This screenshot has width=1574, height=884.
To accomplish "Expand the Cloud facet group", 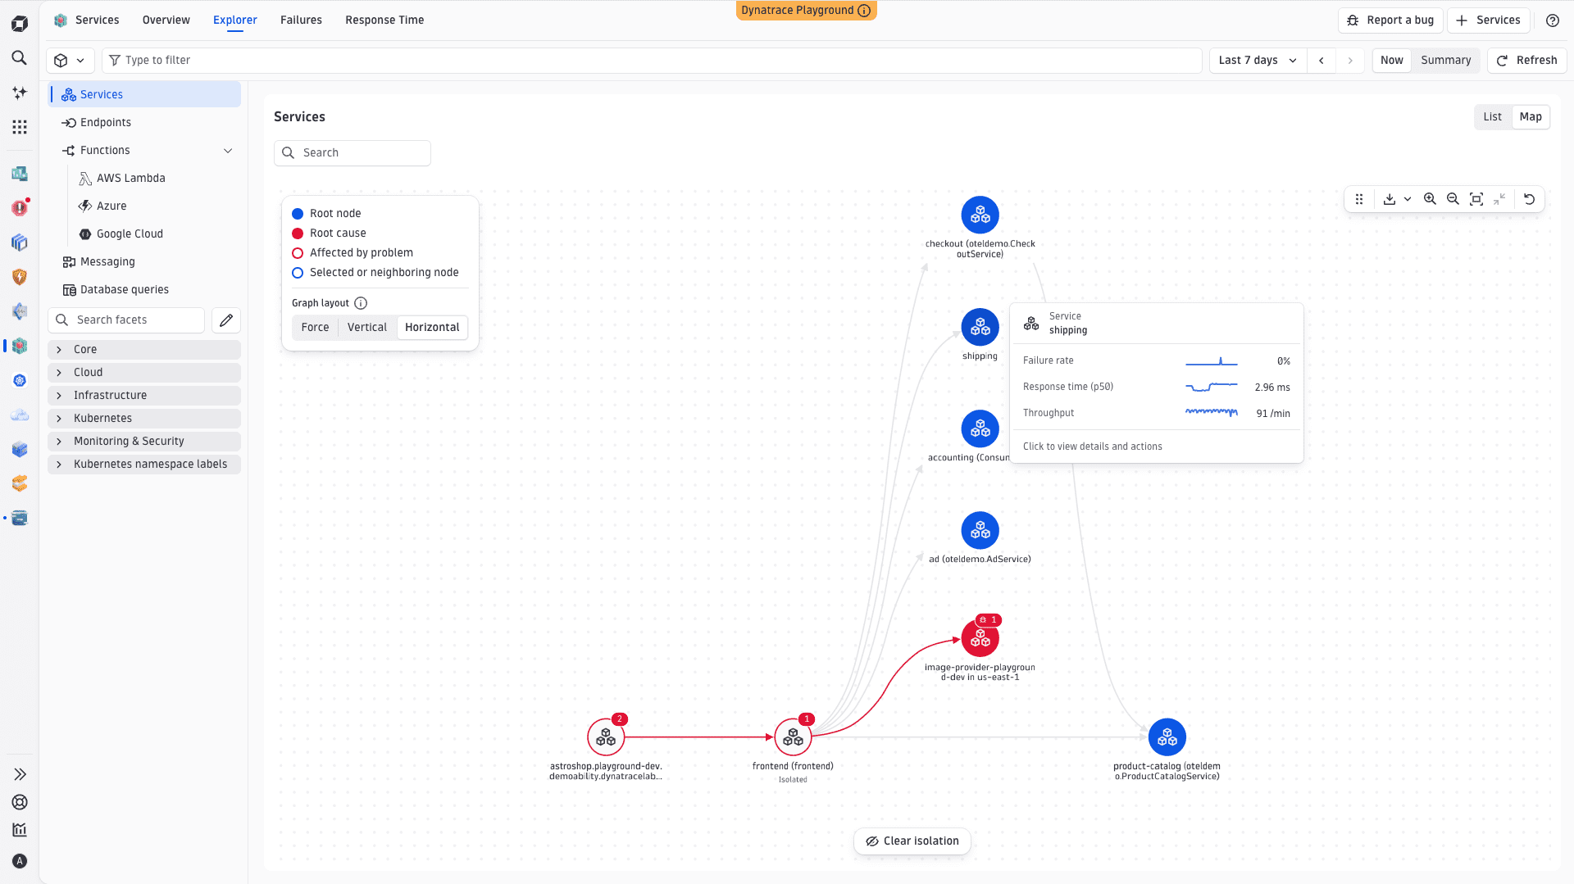I will point(144,373).
